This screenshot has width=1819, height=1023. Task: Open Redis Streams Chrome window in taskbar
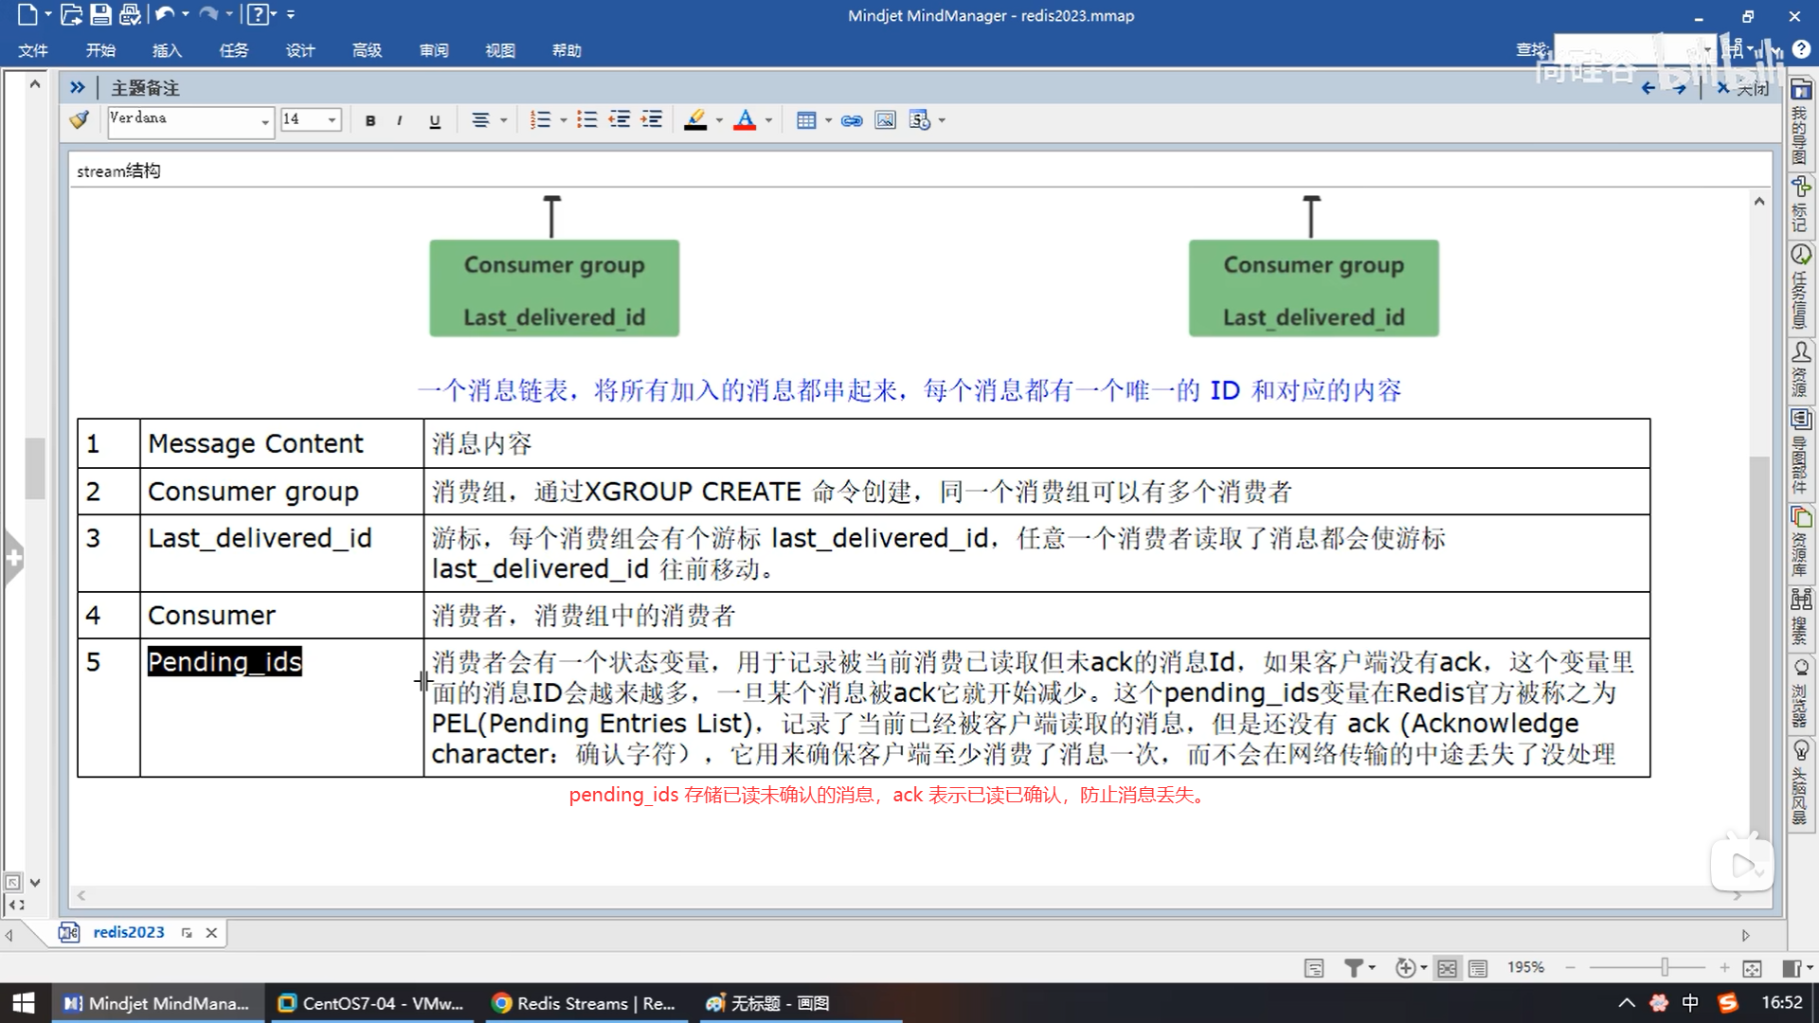(585, 1003)
